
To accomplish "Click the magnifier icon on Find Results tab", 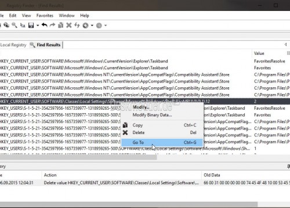I will (32, 45).
